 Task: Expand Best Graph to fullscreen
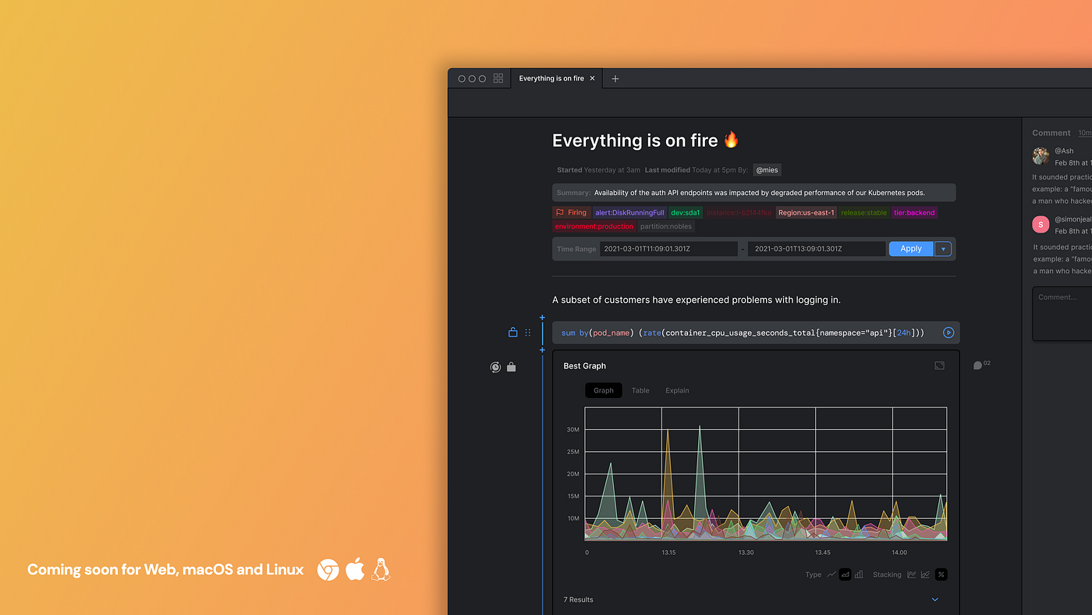tap(940, 365)
